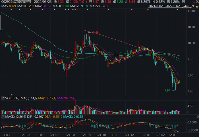Click the volume value 量8.29万
The image size is (199, 137).
(144, 2)
